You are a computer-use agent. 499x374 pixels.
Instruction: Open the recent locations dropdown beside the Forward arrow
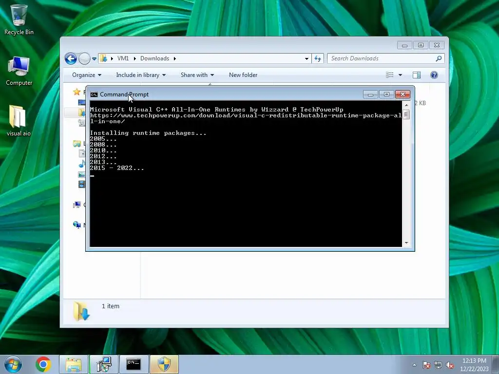[94, 59]
